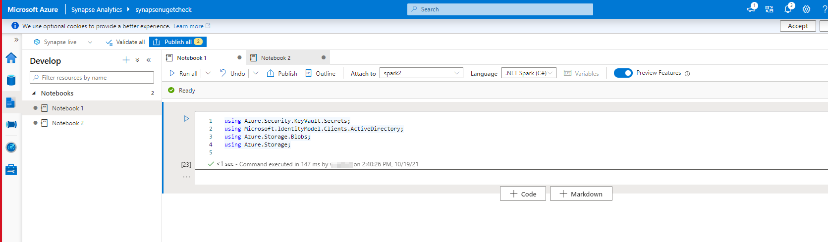Add a new resource with plus icon
828x242 pixels.
tap(126, 60)
